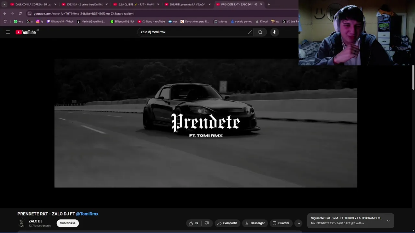
Task: Open the (2) Nano - YouTube bookmark
Action: 151,21
